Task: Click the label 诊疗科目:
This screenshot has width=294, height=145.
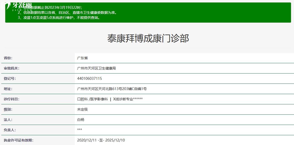Action: pyautogui.click(x=12, y=99)
